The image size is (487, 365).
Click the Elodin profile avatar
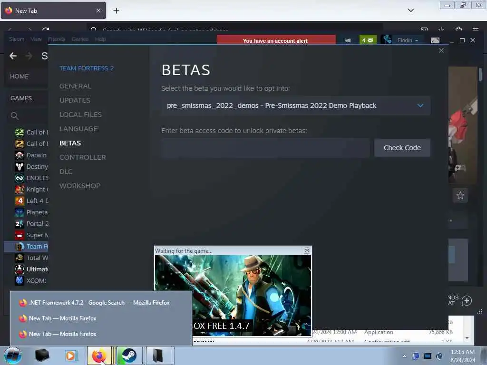click(x=386, y=40)
